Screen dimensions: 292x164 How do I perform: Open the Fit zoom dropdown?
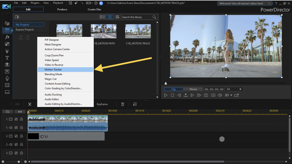click(x=234, y=89)
